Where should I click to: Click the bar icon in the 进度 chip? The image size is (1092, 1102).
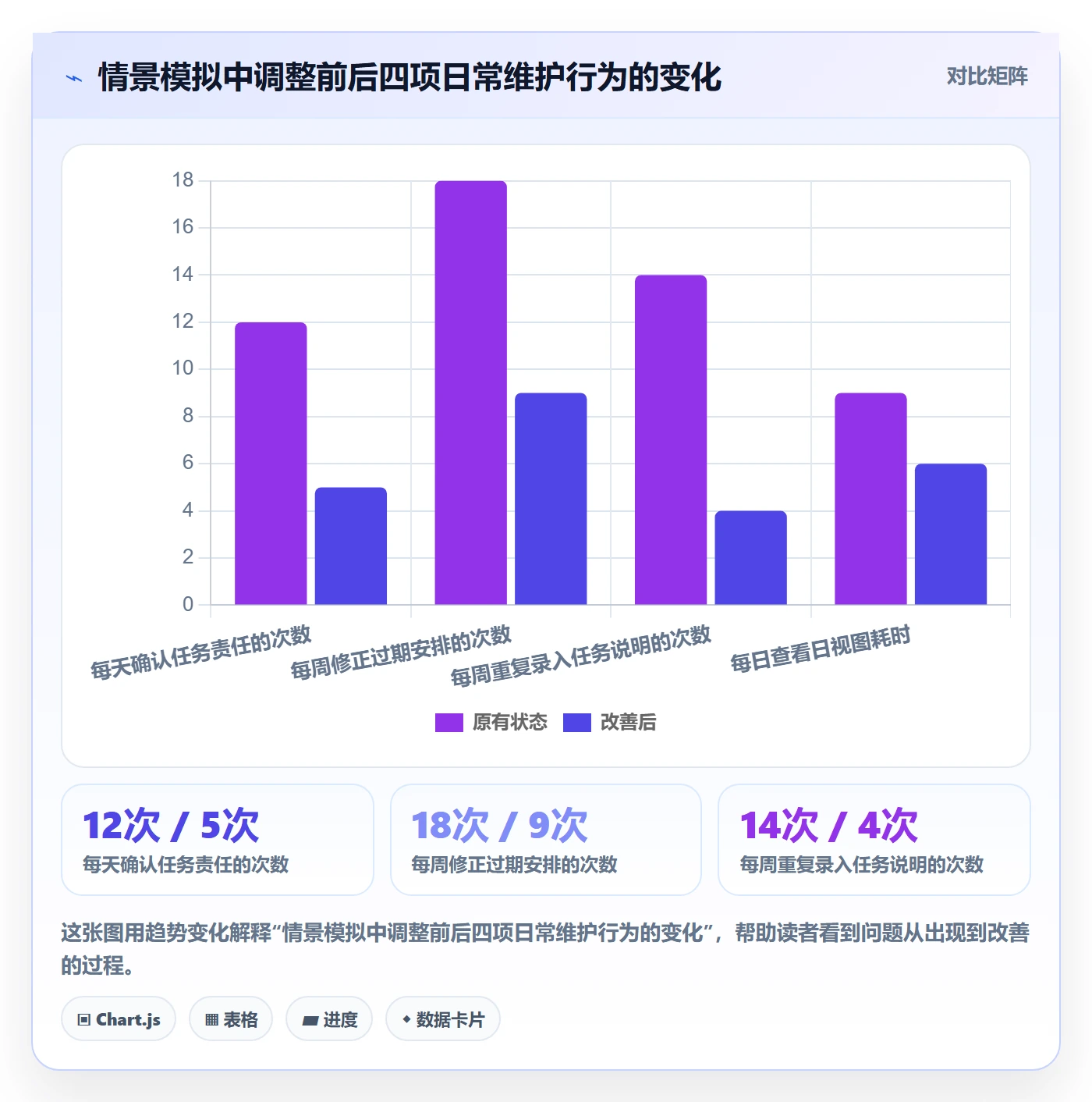pyautogui.click(x=310, y=1020)
